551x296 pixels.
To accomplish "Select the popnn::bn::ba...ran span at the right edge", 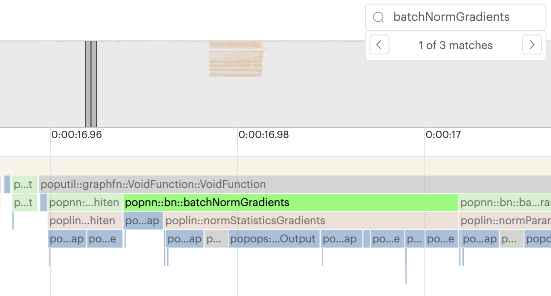I will [505, 202].
